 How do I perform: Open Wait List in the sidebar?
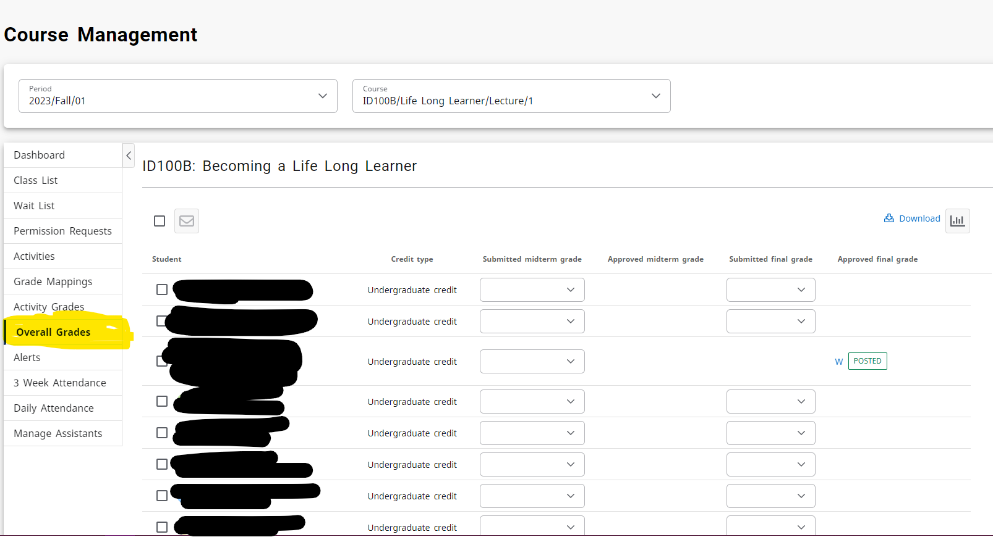point(63,206)
